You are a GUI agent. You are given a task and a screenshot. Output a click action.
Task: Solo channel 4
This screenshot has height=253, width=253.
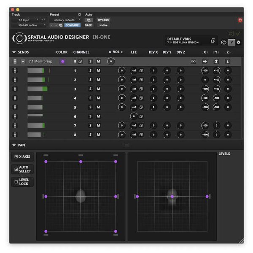pyautogui.click(x=90, y=98)
